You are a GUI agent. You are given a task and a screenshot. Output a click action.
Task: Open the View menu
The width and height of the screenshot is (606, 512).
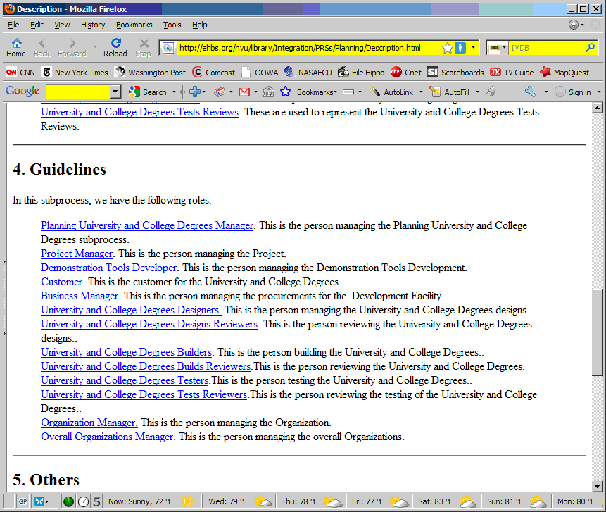[62, 25]
